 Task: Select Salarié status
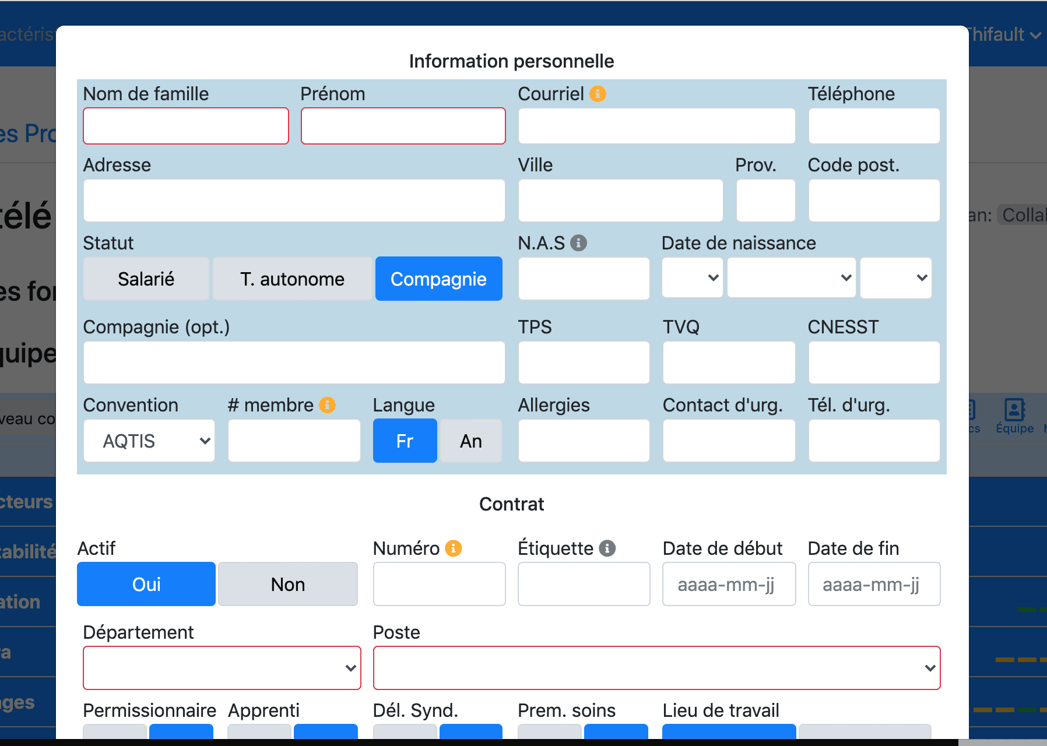pyautogui.click(x=146, y=279)
